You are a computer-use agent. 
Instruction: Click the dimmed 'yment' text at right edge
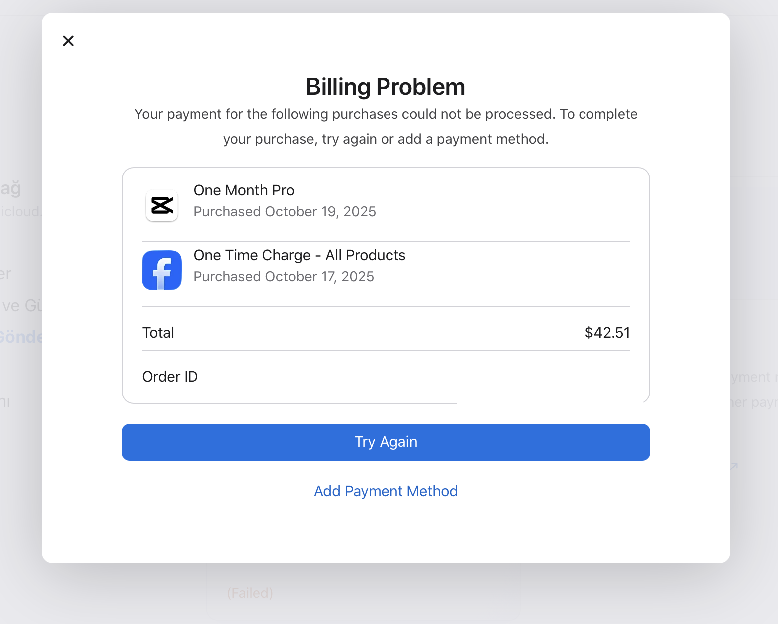[750, 377]
